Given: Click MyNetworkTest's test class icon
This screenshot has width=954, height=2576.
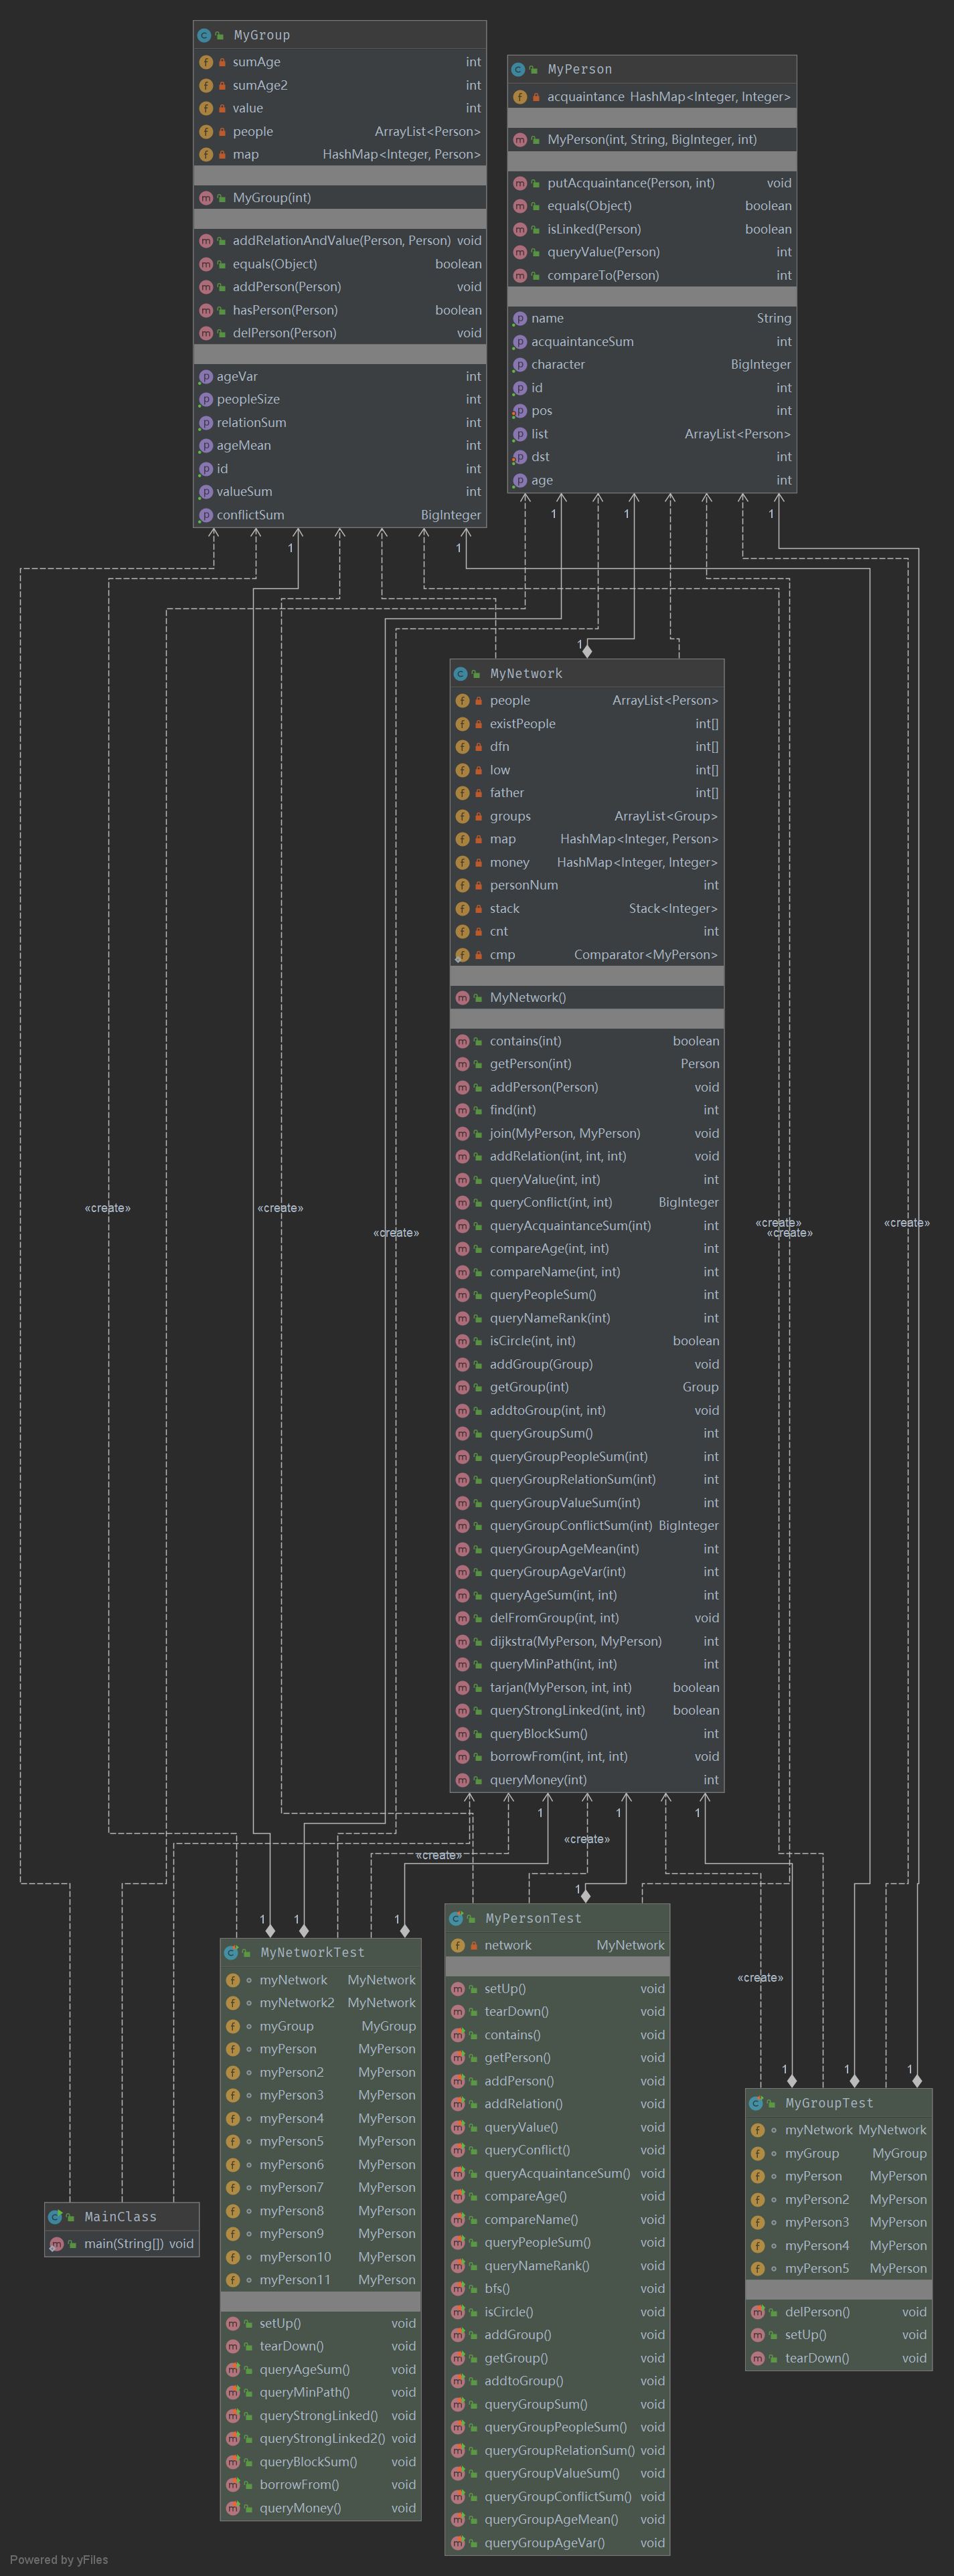Looking at the screenshot, I should point(231,1952).
